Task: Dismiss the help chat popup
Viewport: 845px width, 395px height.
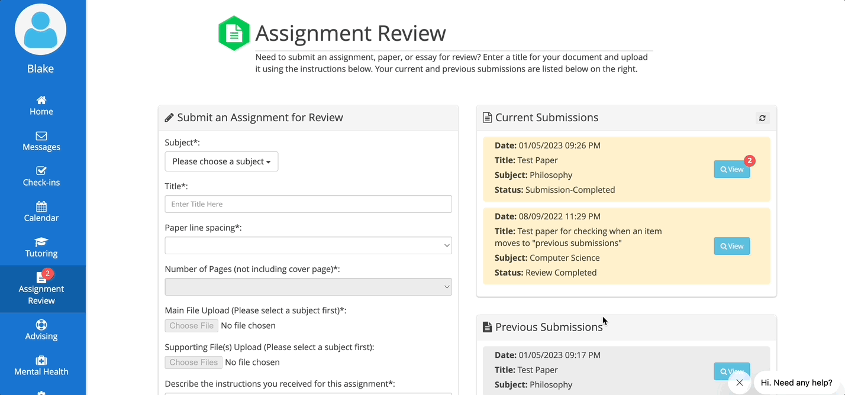Action: point(739,383)
